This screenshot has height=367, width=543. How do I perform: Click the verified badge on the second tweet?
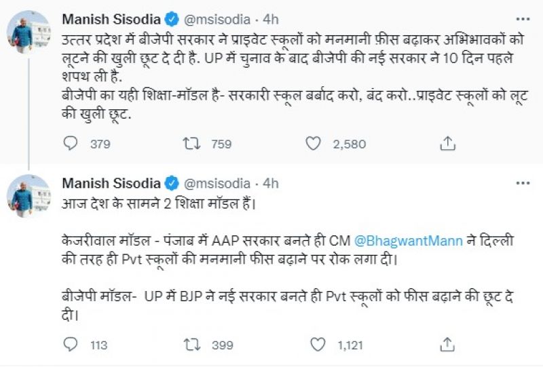(172, 183)
